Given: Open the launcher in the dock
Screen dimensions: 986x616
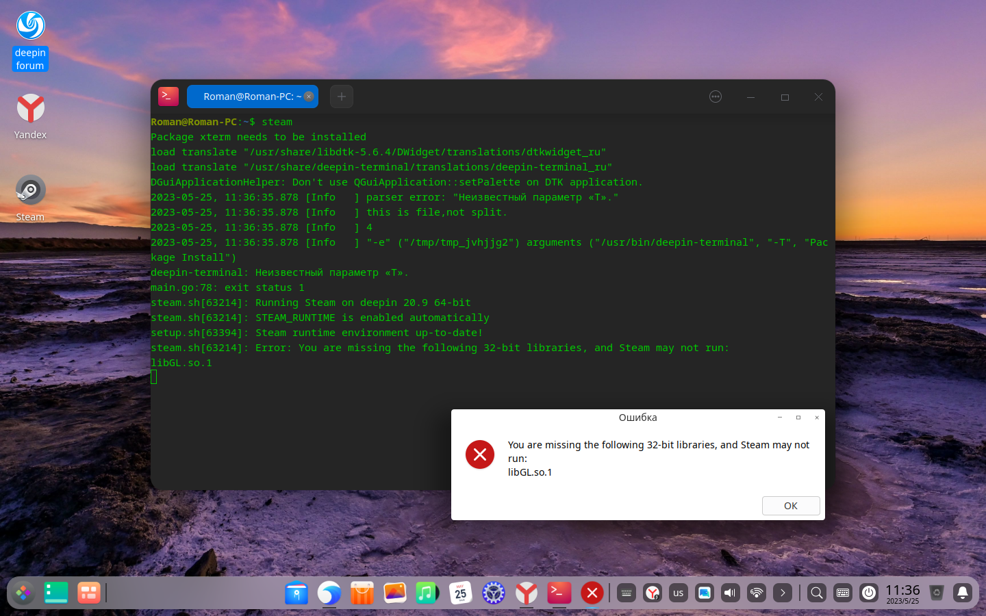Looking at the screenshot, I should [x=23, y=593].
